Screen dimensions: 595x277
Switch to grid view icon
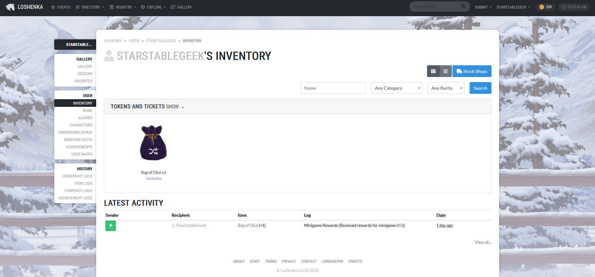pos(433,71)
